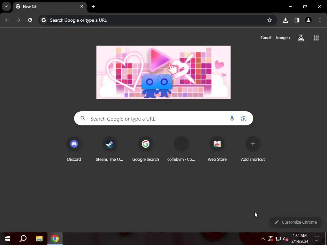
Task: Focus the address bar URL field
Action: click(x=157, y=20)
